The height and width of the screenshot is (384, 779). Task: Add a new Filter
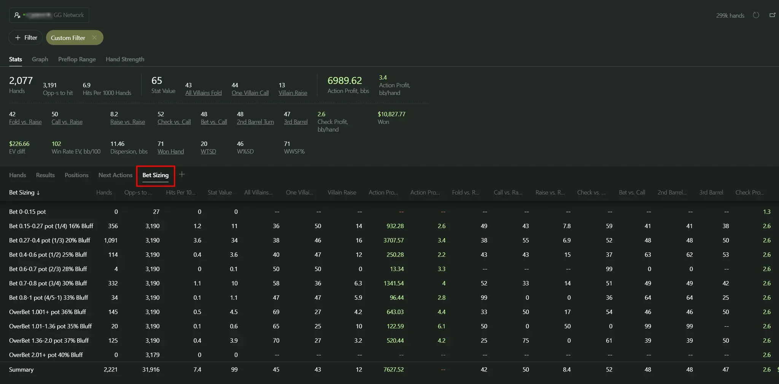[x=26, y=38]
